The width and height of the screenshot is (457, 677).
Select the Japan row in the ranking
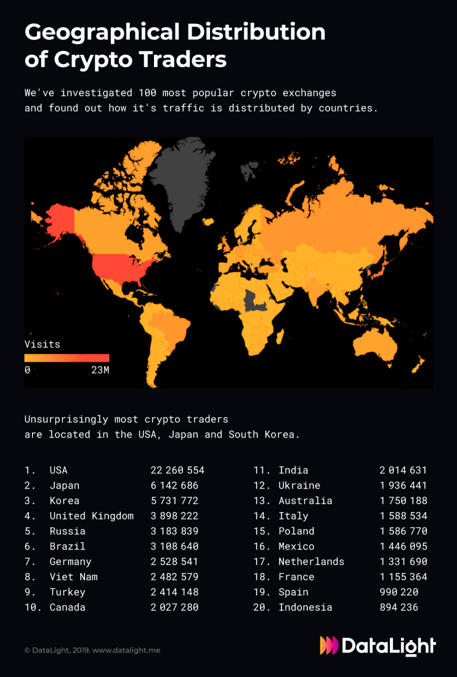[65, 486]
